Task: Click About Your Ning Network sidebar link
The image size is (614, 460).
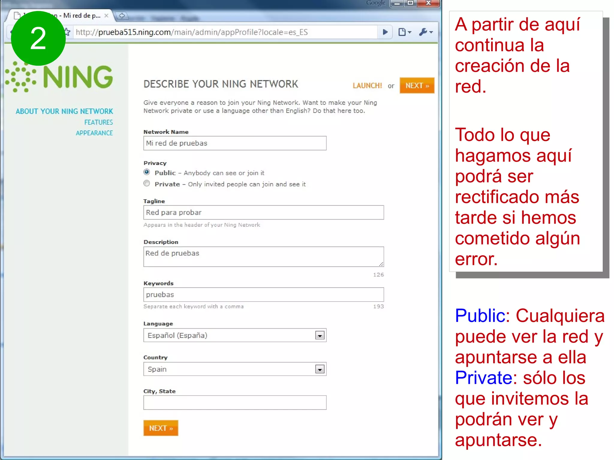Action: 64,111
